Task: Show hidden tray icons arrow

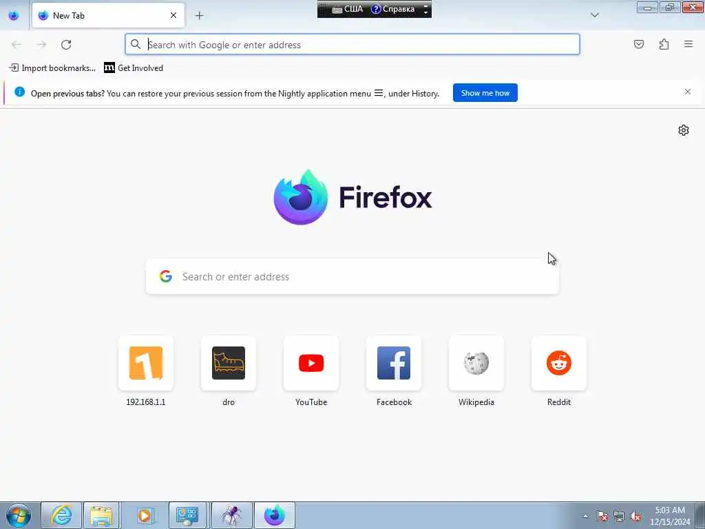Action: pos(585,517)
